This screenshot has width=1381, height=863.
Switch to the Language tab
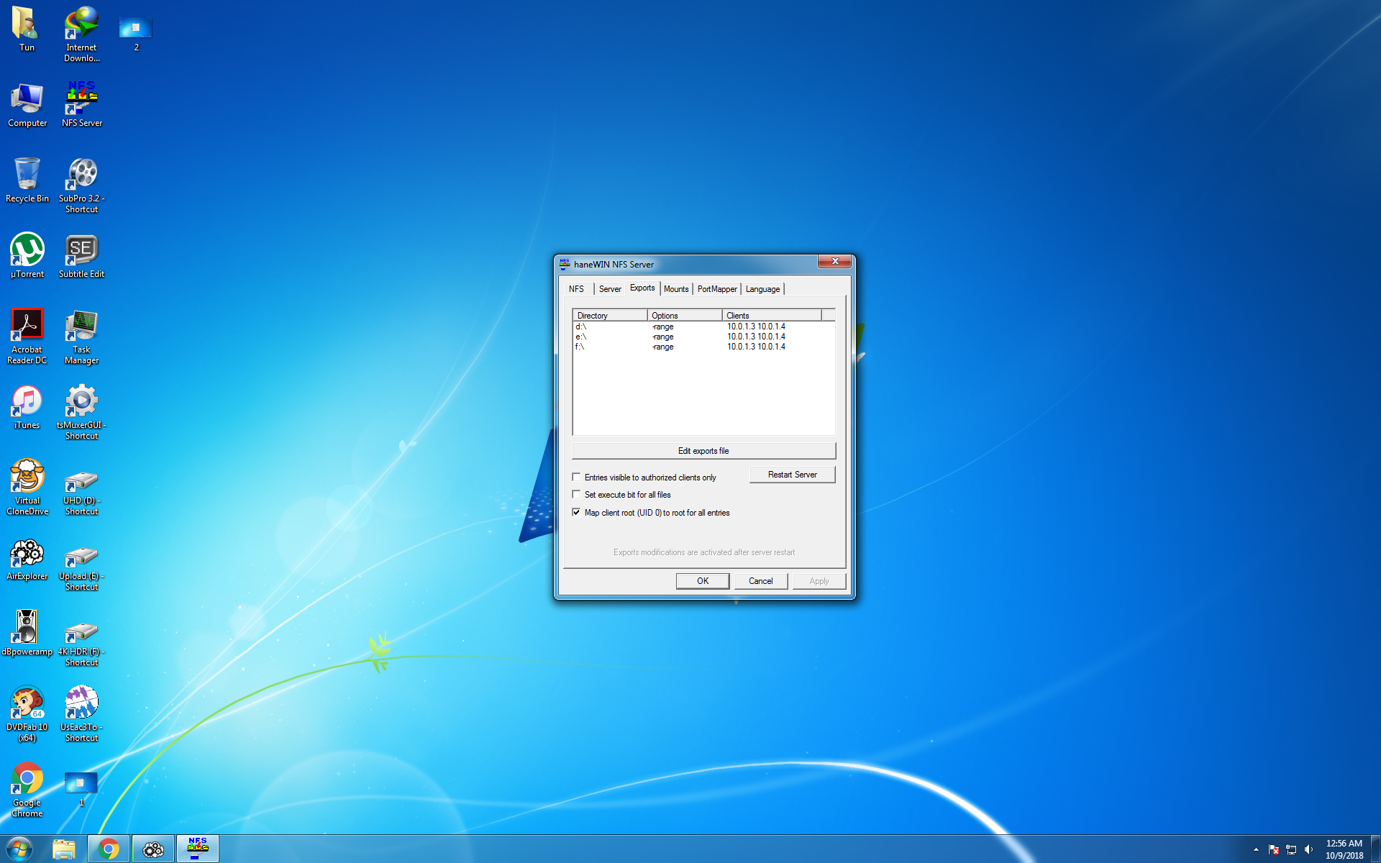pos(762,289)
